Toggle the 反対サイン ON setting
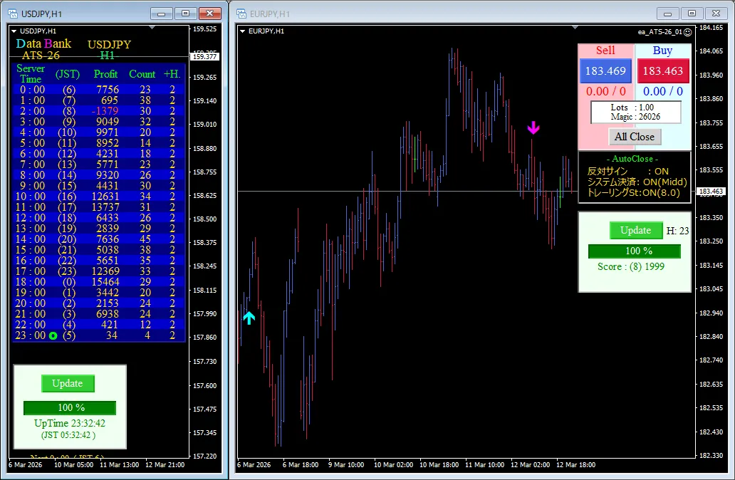 point(628,171)
